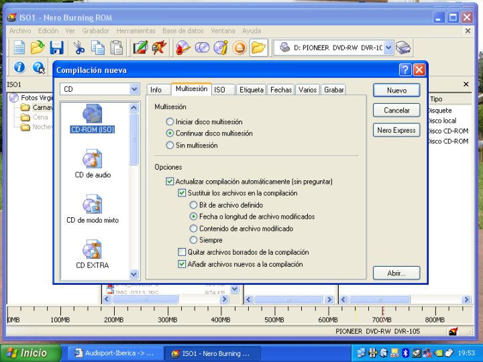The height and width of the screenshot is (362, 483).
Task: Select Continuar disco multisesión option
Action: 170,133
